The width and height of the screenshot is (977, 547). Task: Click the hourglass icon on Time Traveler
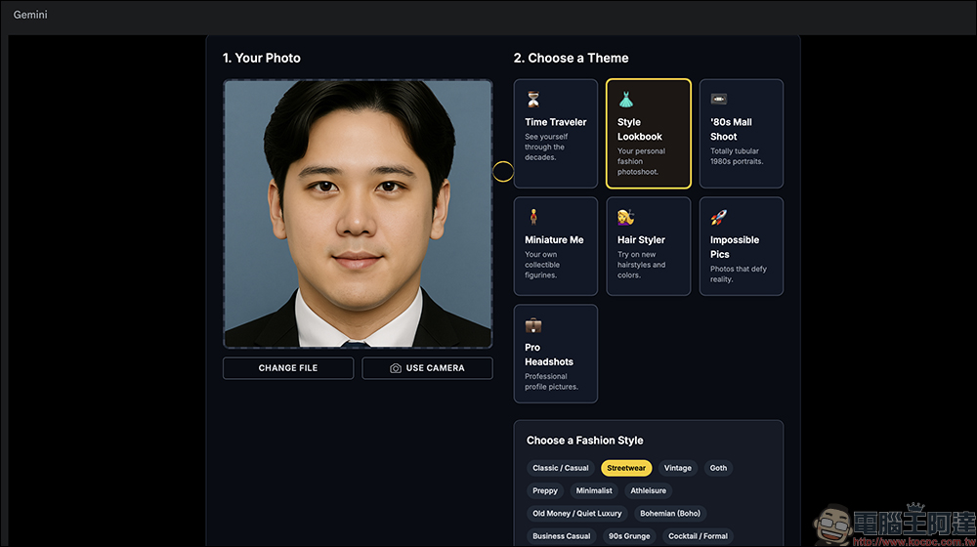click(x=532, y=99)
